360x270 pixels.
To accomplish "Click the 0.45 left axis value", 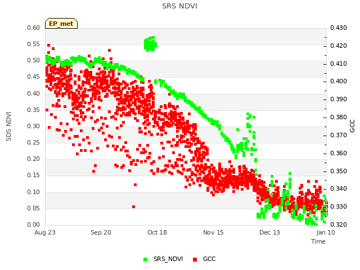I will point(34,76).
